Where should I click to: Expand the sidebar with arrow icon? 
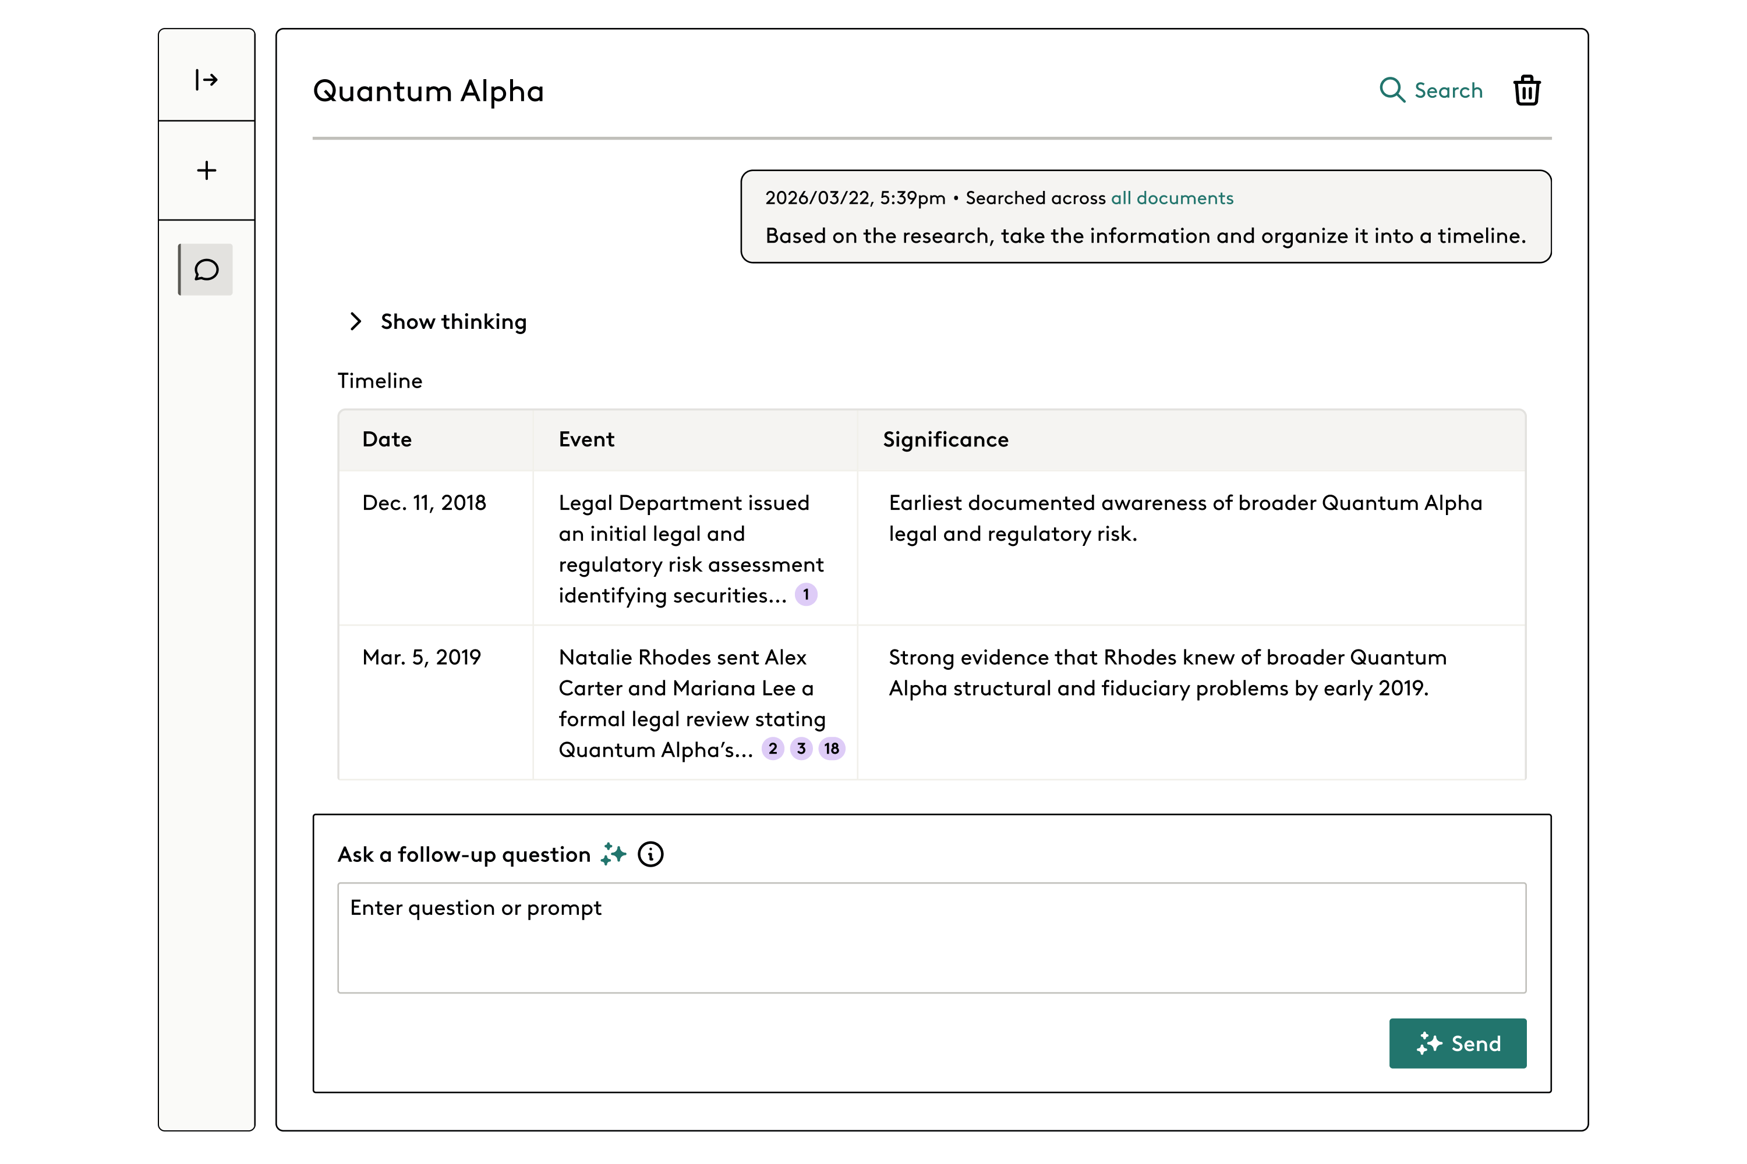coord(207,79)
